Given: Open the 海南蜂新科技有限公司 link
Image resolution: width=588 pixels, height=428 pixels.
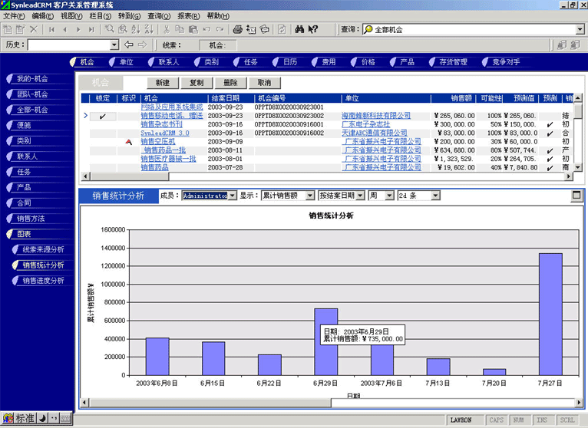Looking at the screenshot, I should tap(376, 116).
